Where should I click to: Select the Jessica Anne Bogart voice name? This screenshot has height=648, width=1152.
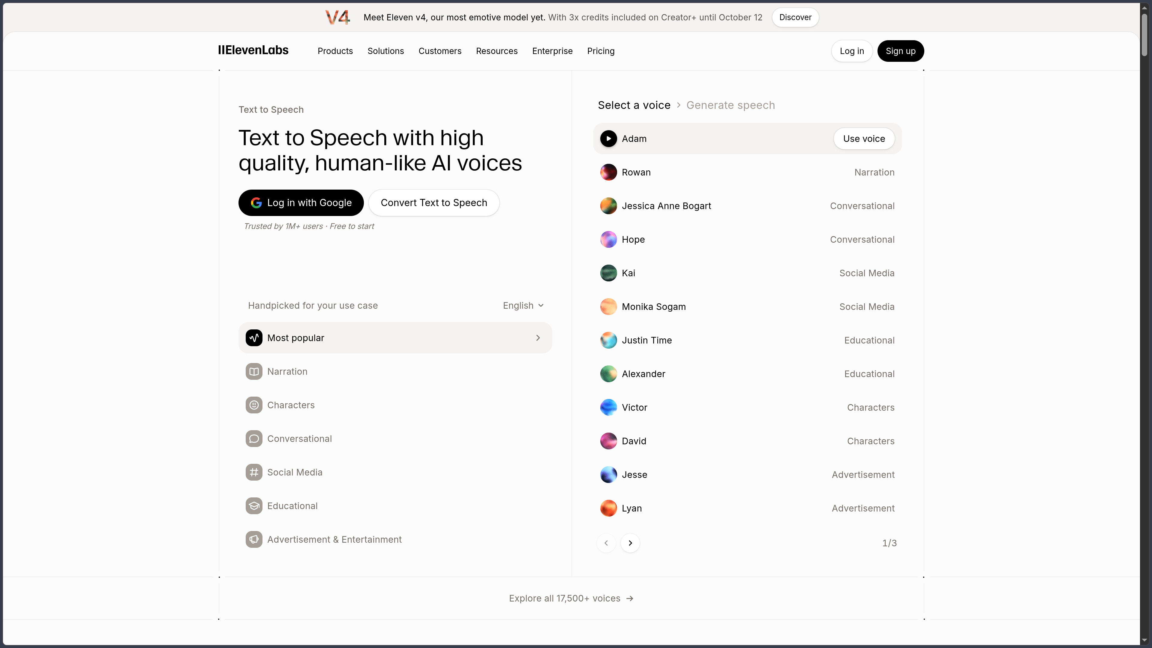[x=666, y=206]
